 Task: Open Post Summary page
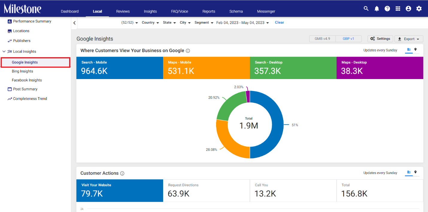[x=25, y=89]
